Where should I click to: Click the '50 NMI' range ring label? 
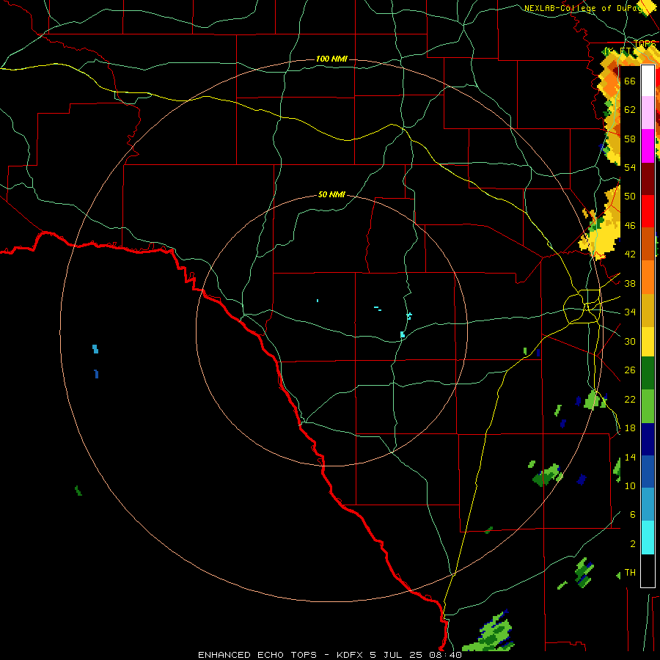tap(331, 194)
